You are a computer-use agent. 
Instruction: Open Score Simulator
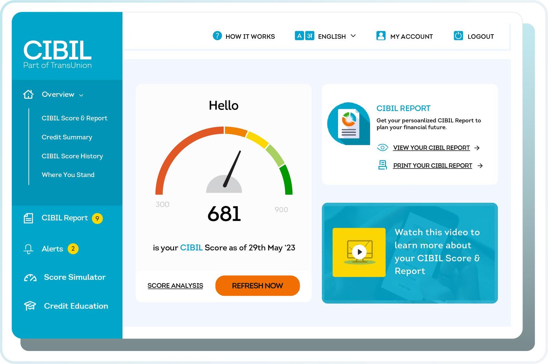75,277
